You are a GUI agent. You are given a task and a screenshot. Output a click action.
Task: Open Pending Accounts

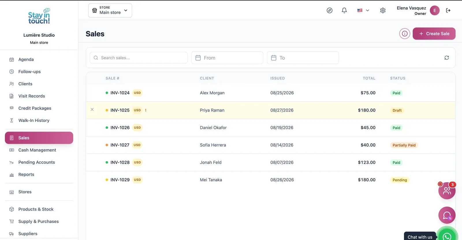point(39,162)
